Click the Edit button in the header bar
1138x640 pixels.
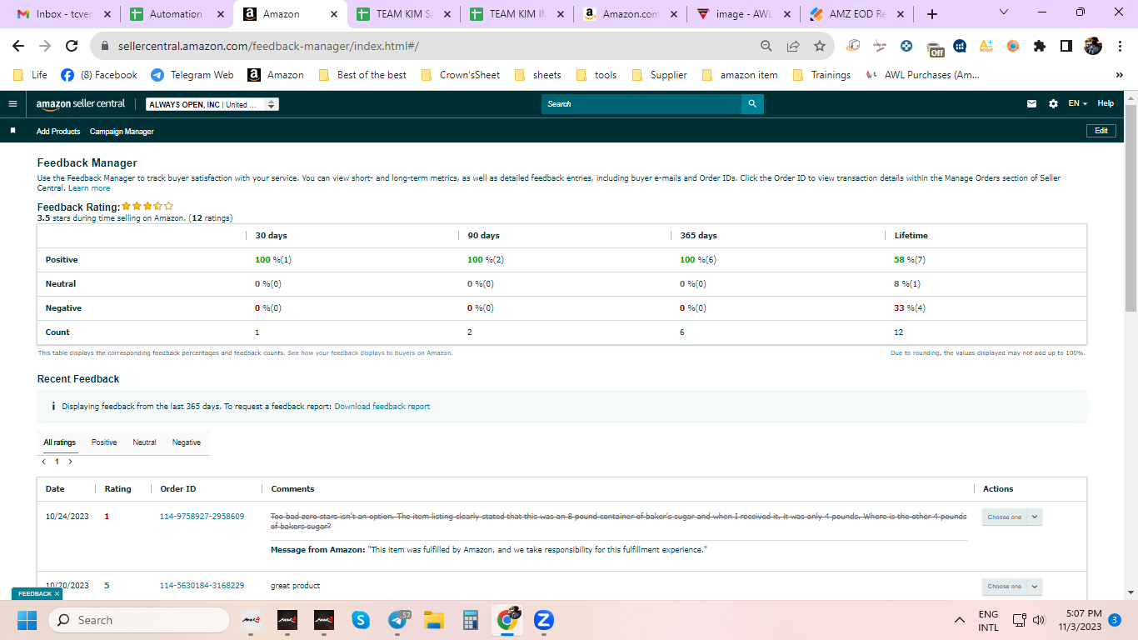1101,131
